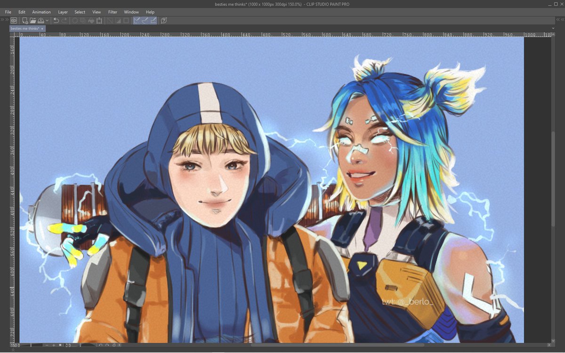Toggle Snap to Grid
Screen dimensions: 565x353
(153, 20)
